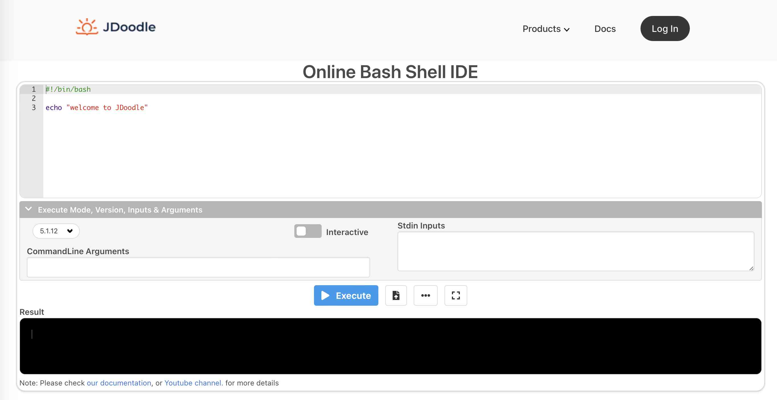Toggle the Interactive mode switch
The height and width of the screenshot is (400, 777).
307,231
